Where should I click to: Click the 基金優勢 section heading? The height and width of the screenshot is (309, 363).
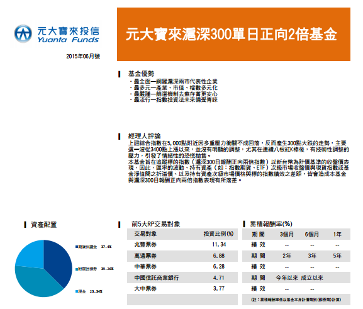tap(141, 74)
